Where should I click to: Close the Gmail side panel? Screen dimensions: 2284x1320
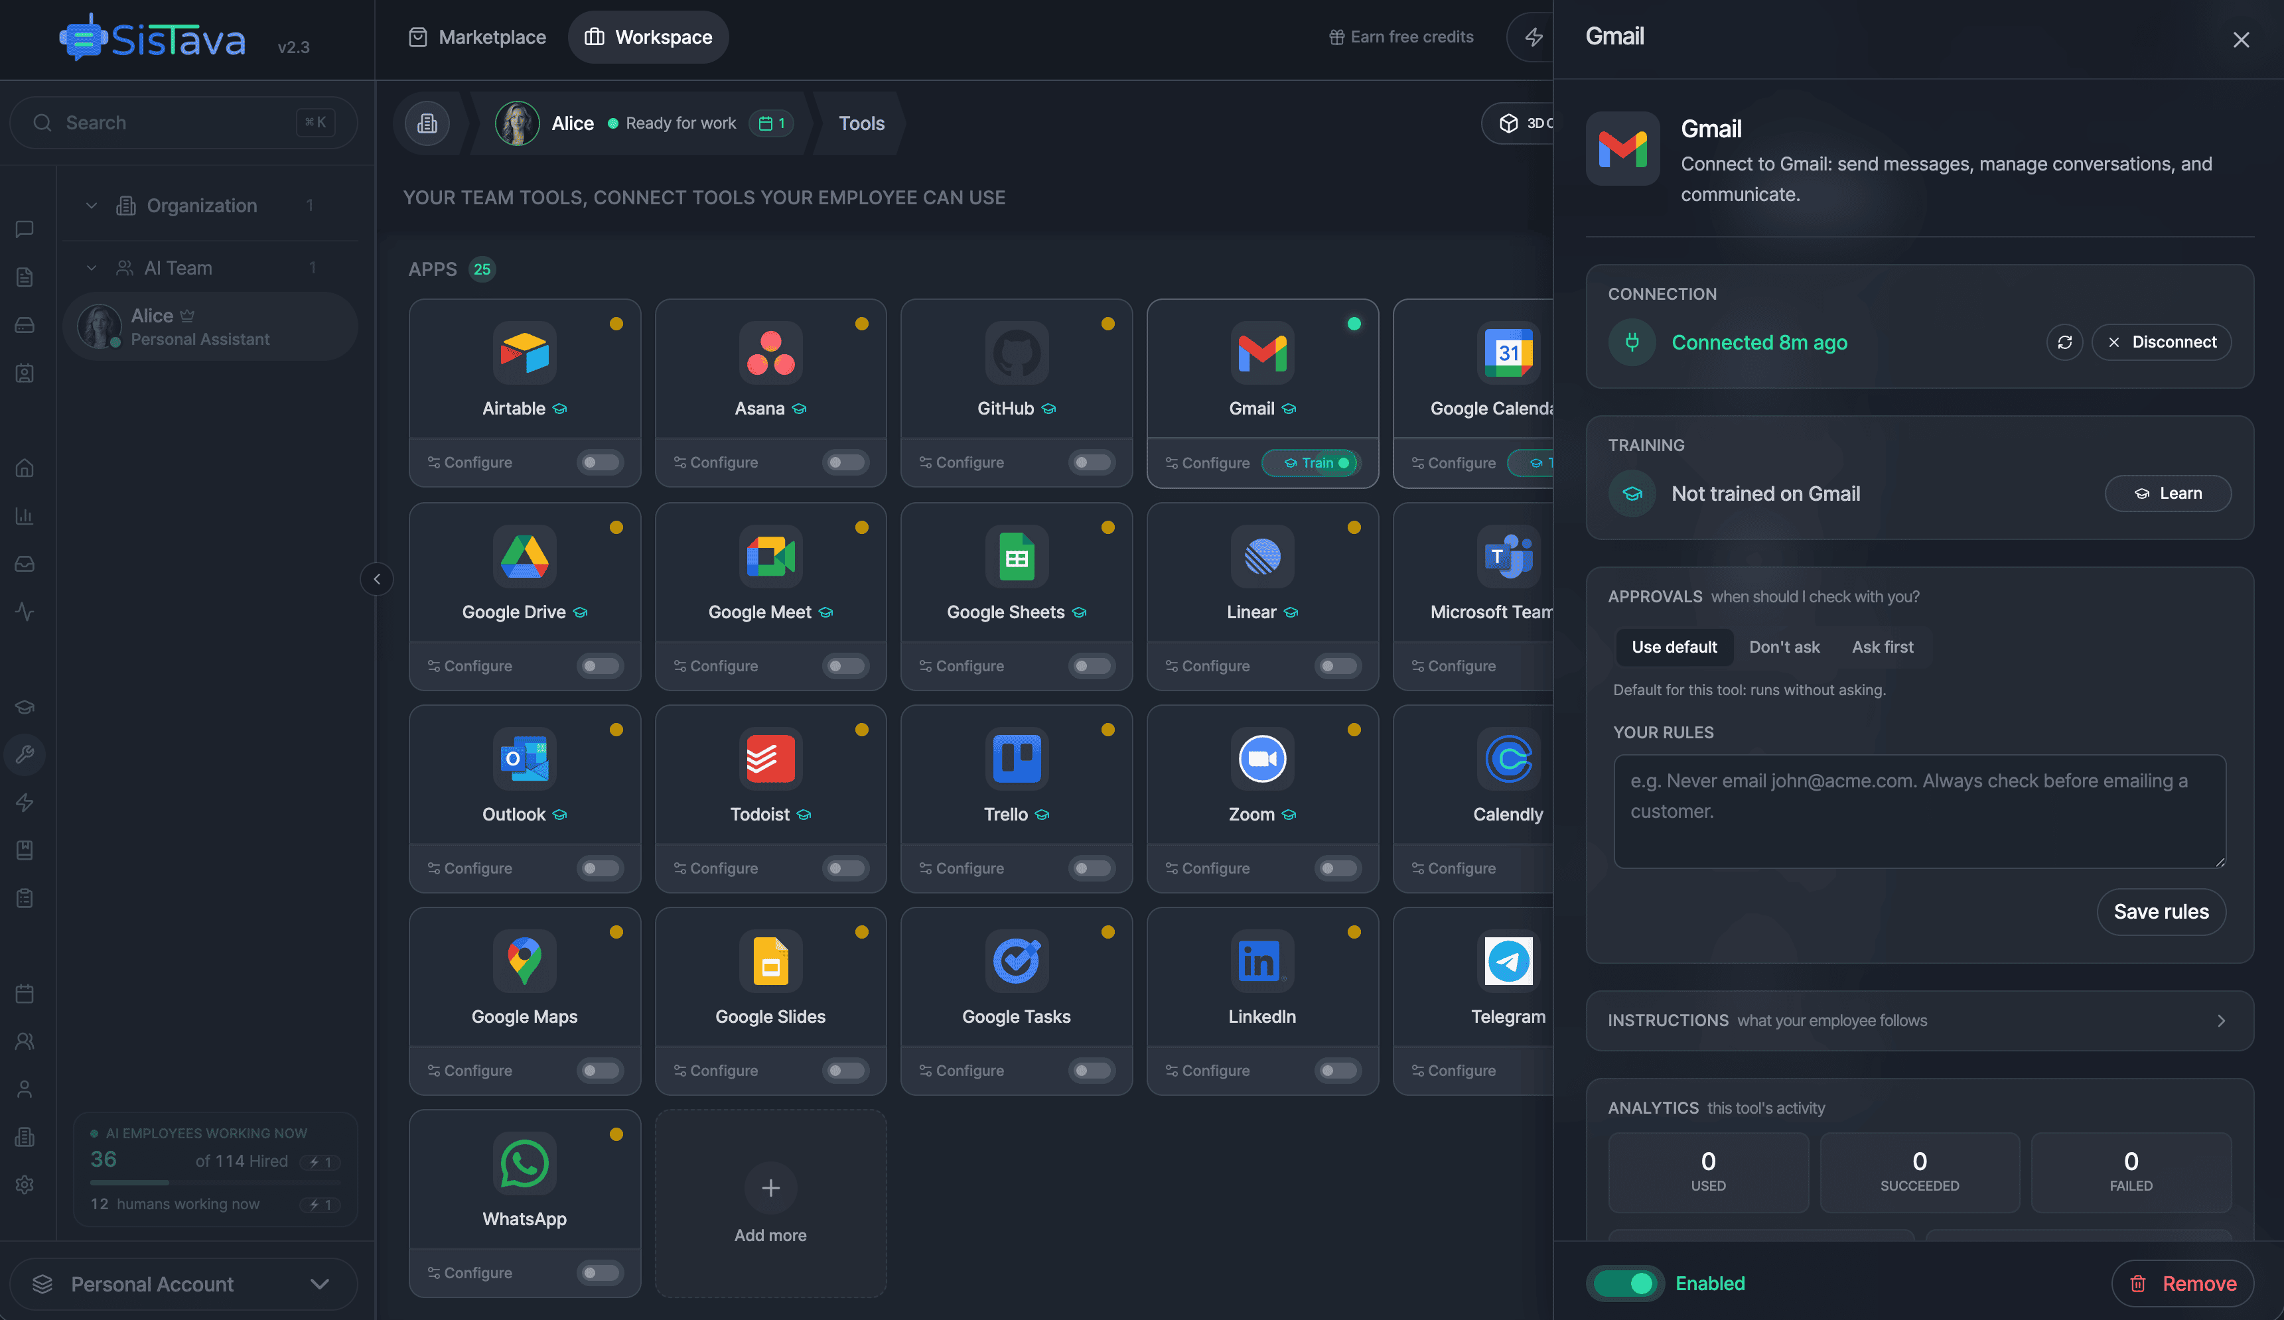pyautogui.click(x=2240, y=39)
